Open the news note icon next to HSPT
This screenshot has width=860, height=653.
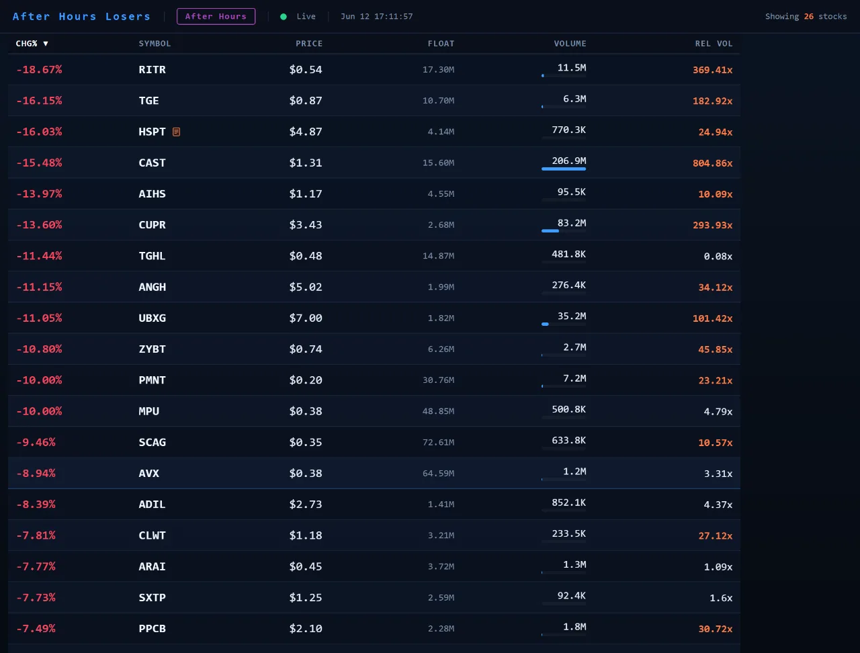177,132
